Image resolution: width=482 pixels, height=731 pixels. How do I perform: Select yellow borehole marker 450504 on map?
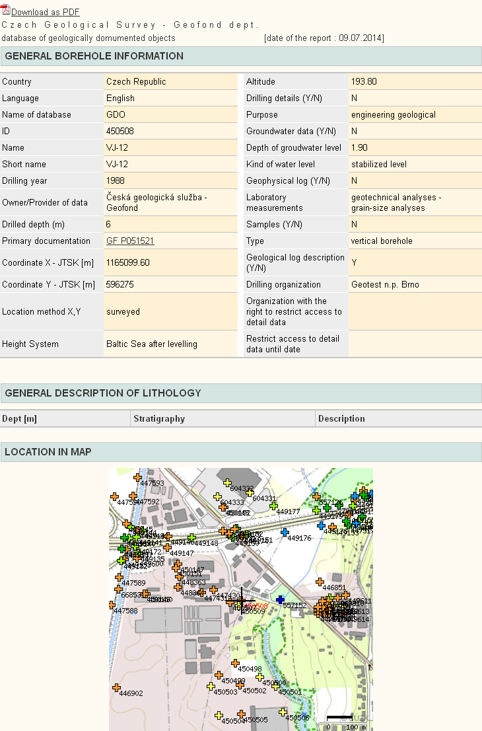219,715
